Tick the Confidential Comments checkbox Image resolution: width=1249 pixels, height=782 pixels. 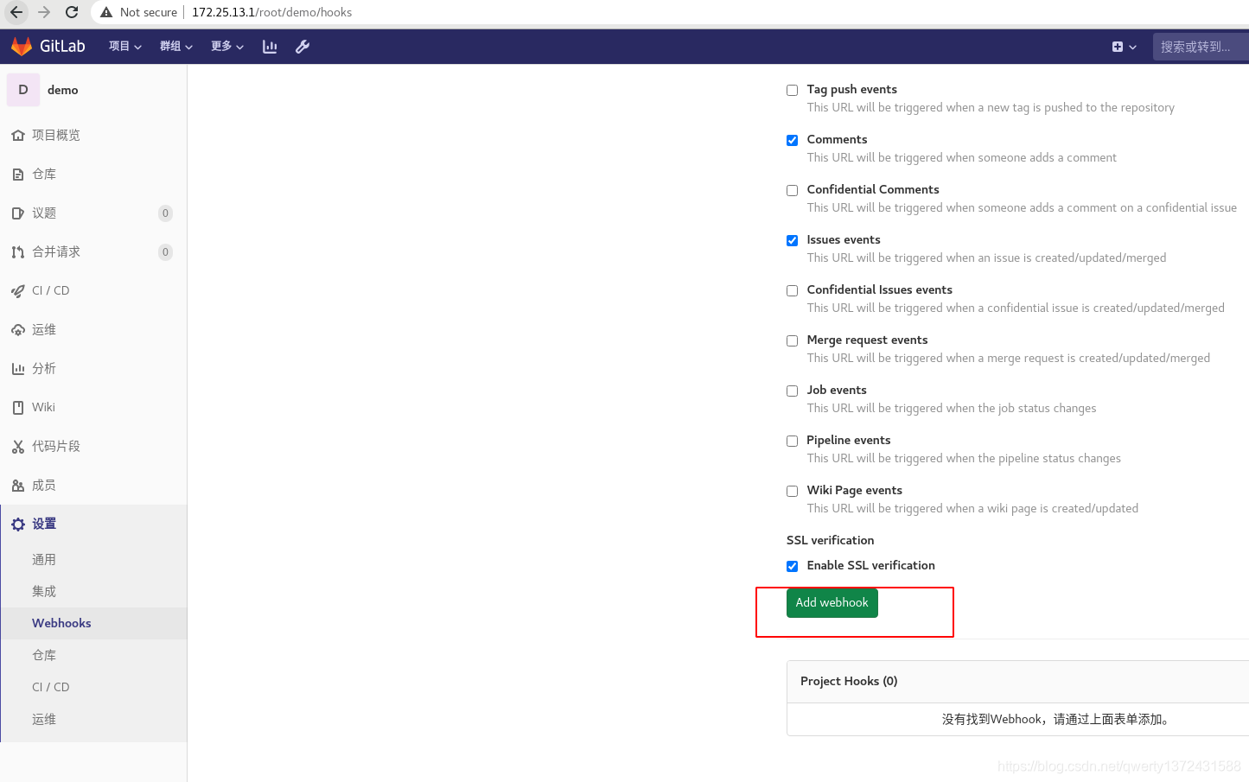[x=792, y=190]
